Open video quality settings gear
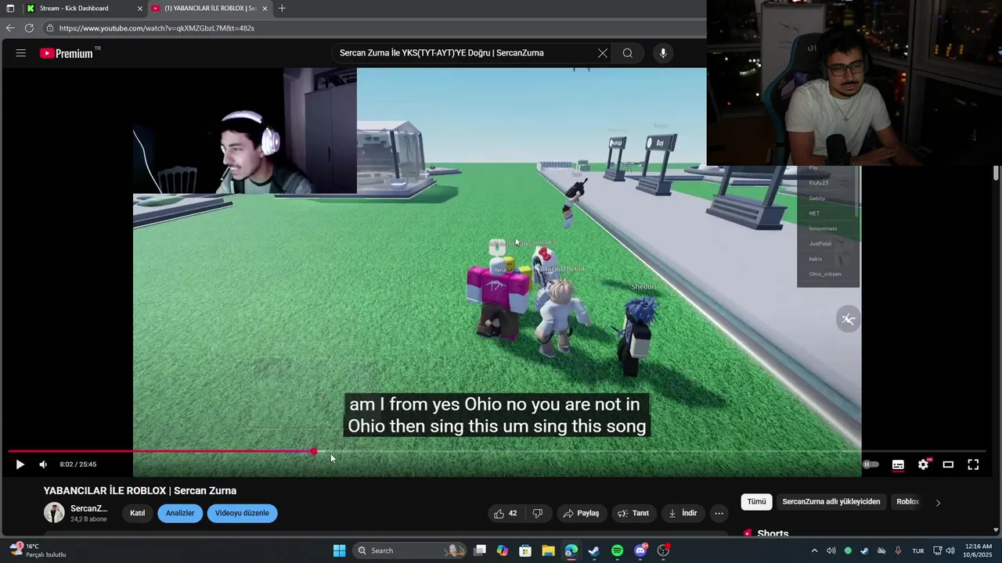The image size is (1002, 563). [923, 464]
